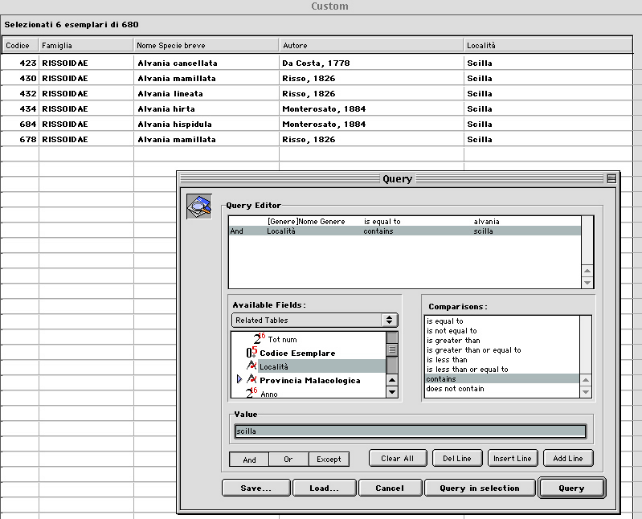The image size is (642, 519).
Task: Click the Anno numeric field type icon
Action: tap(251, 393)
